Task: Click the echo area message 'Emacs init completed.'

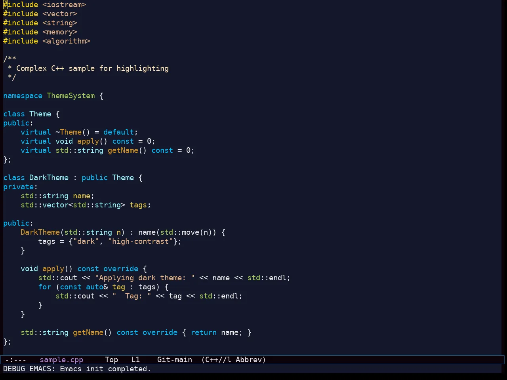Action: click(x=105, y=369)
